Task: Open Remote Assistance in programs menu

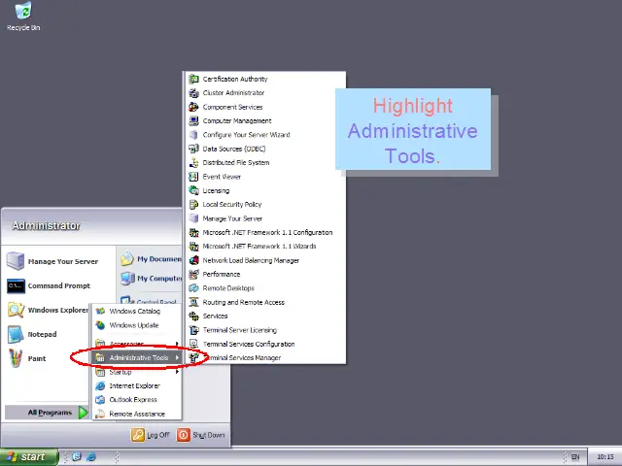Action: point(136,414)
